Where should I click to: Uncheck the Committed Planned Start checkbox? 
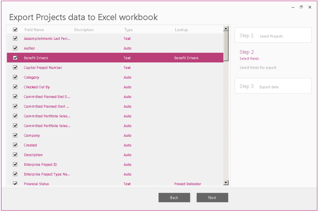click(15, 106)
